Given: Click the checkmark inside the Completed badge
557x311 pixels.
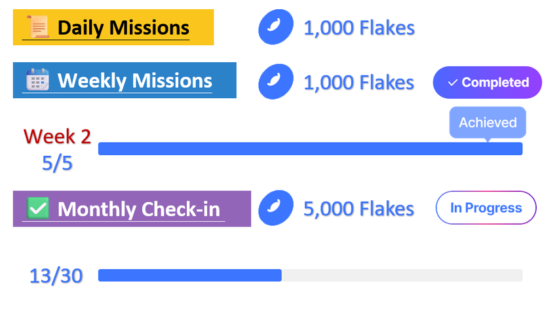Looking at the screenshot, I should [x=452, y=83].
